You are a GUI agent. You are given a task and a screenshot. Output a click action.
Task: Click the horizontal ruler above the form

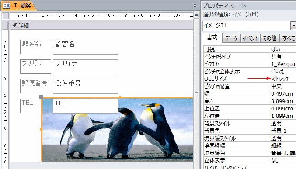pos(101,15)
